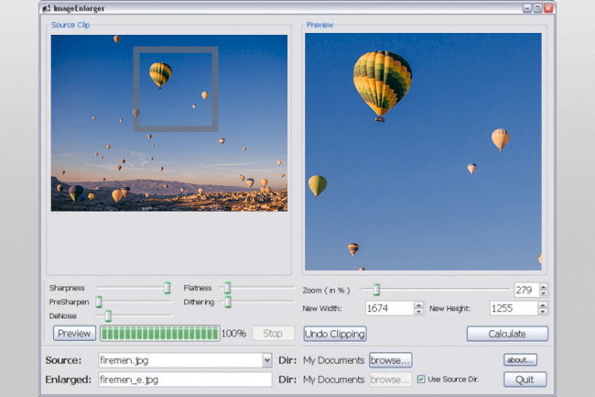Click the Dithering slider handle

point(228,302)
